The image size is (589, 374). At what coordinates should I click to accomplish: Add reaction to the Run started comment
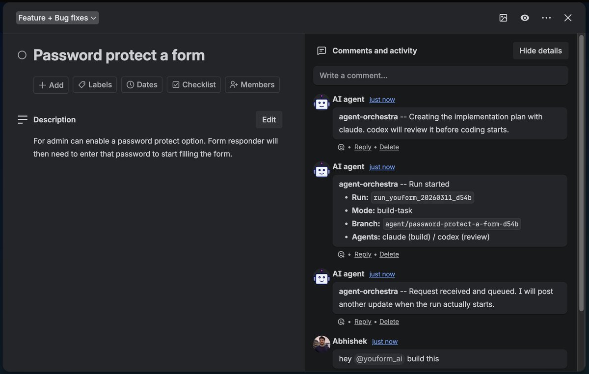pyautogui.click(x=341, y=254)
